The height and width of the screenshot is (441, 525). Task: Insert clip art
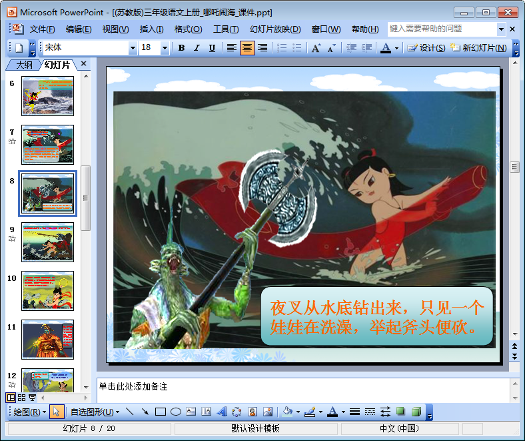click(253, 412)
